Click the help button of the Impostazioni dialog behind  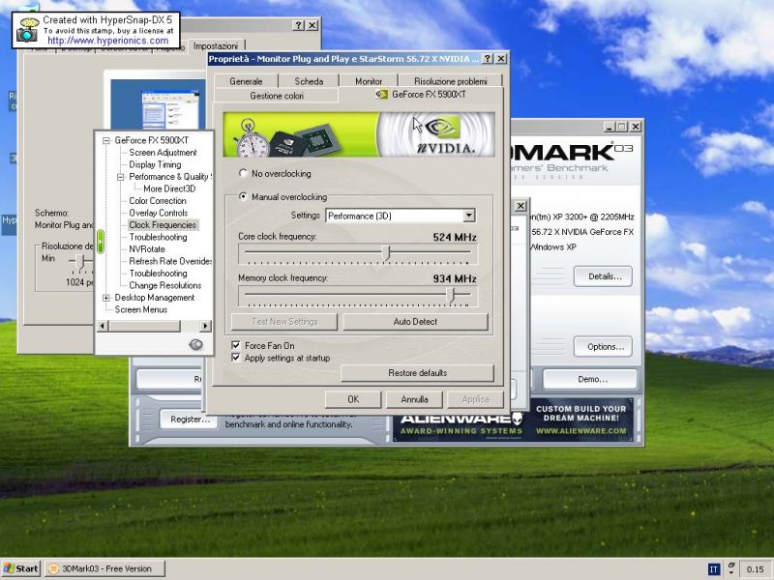coord(299,25)
